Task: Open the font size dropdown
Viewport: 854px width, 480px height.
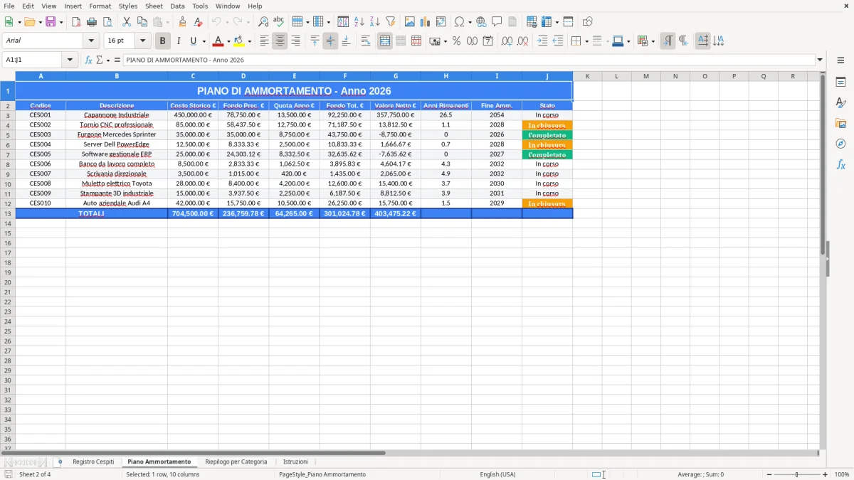Action: coord(141,41)
